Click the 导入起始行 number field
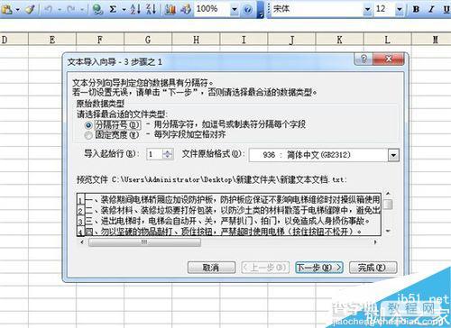This screenshot has height=328, width=451. tap(154, 154)
